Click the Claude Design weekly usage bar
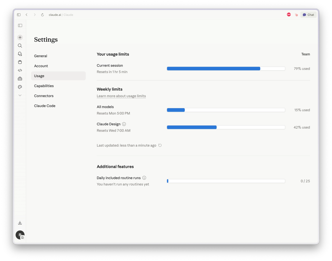332x261 pixels. tap(226, 127)
